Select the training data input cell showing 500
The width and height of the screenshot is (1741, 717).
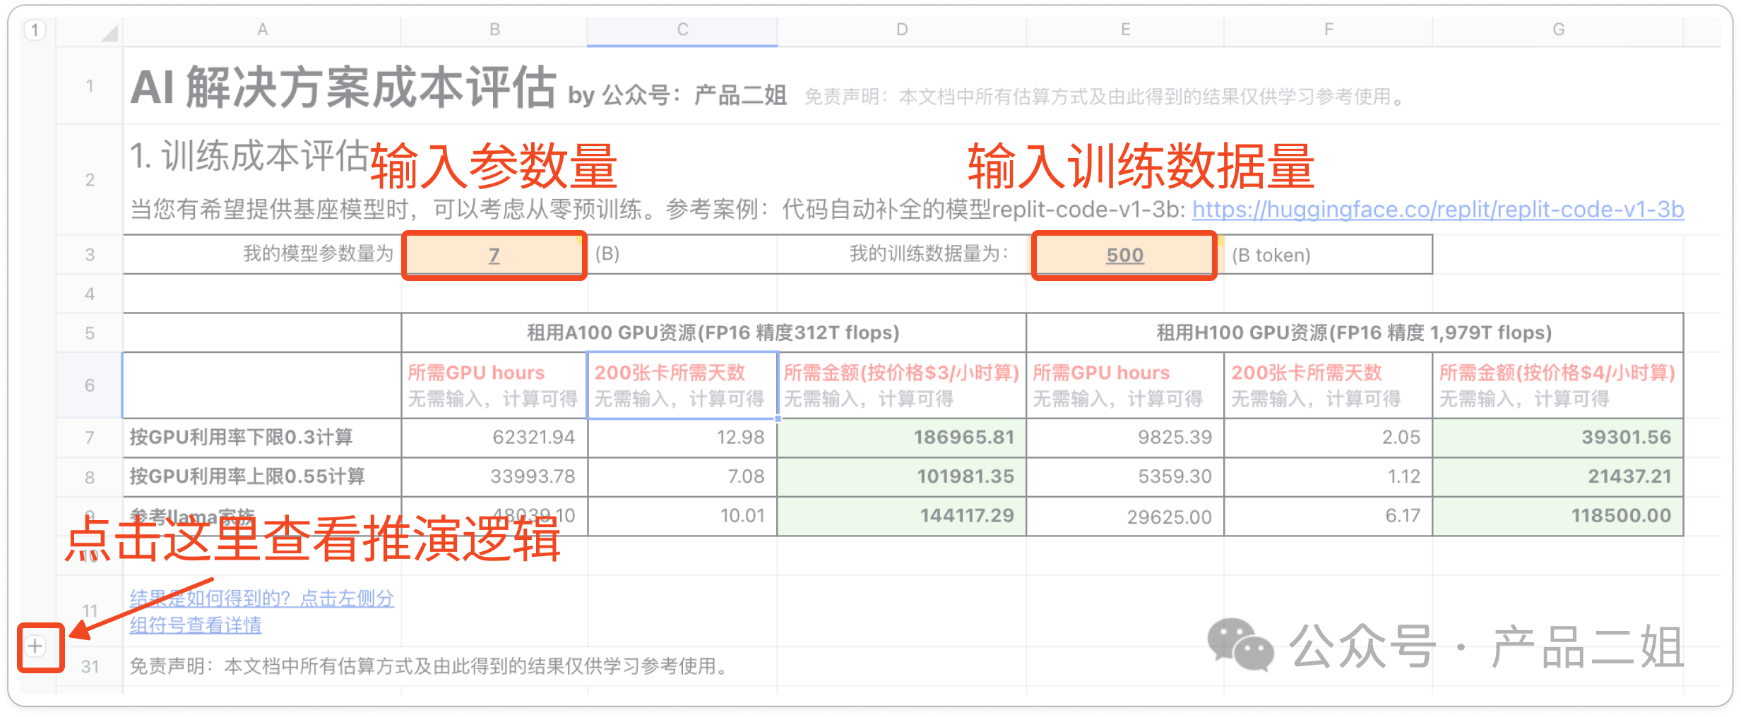(1124, 255)
